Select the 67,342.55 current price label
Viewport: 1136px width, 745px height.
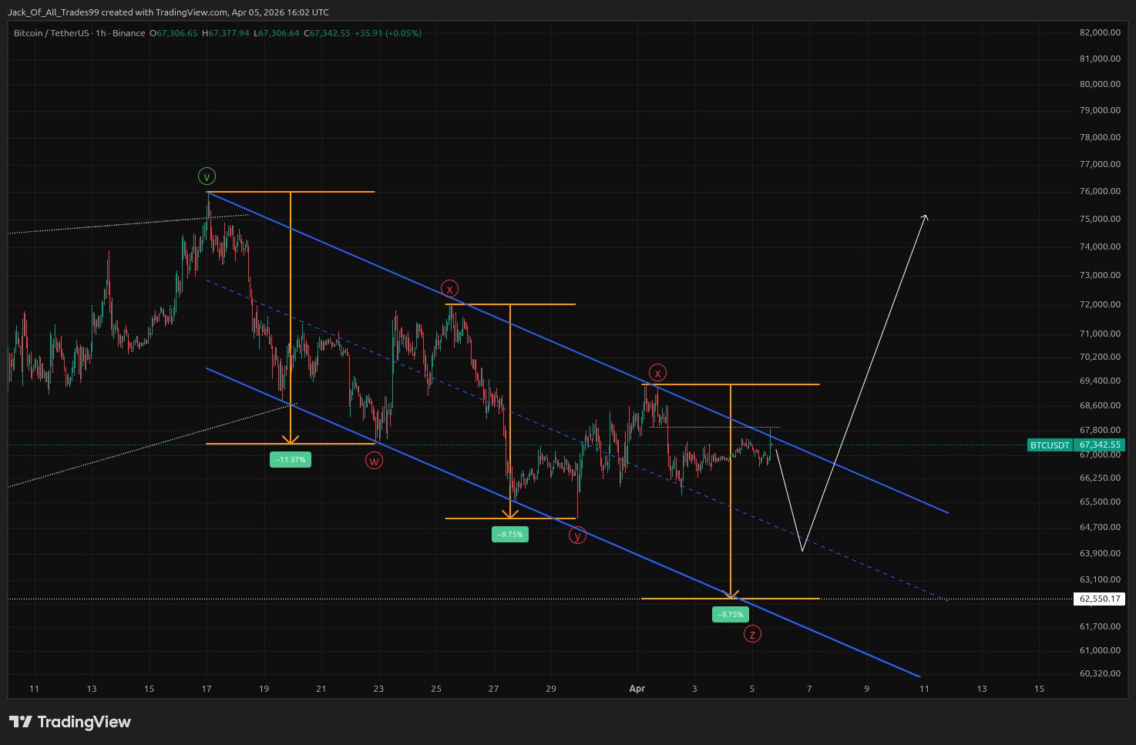(1099, 445)
